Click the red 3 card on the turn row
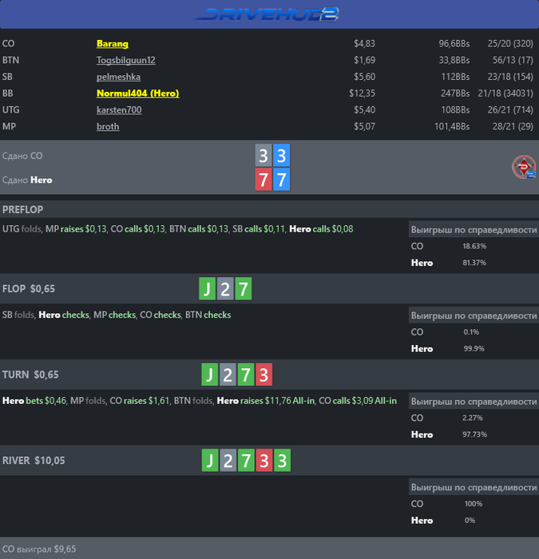The width and height of the screenshot is (539, 559). [x=264, y=375]
